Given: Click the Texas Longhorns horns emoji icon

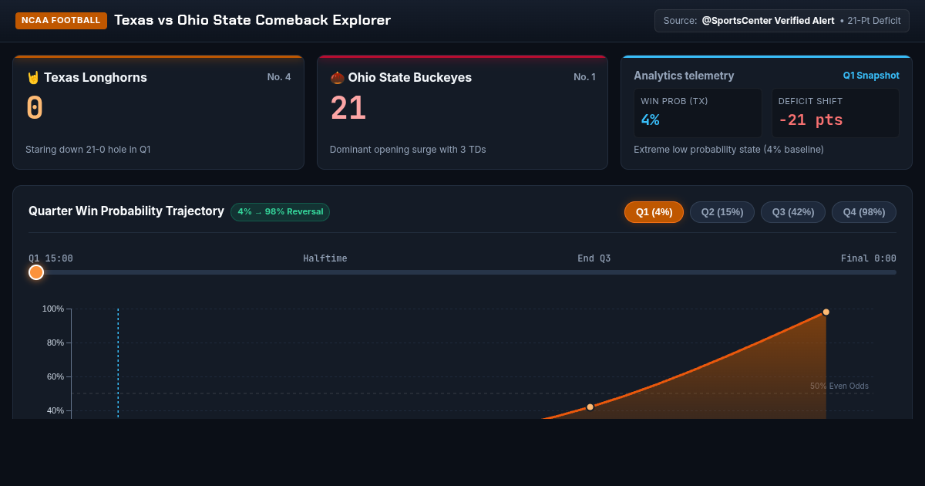Looking at the screenshot, I should point(33,77).
